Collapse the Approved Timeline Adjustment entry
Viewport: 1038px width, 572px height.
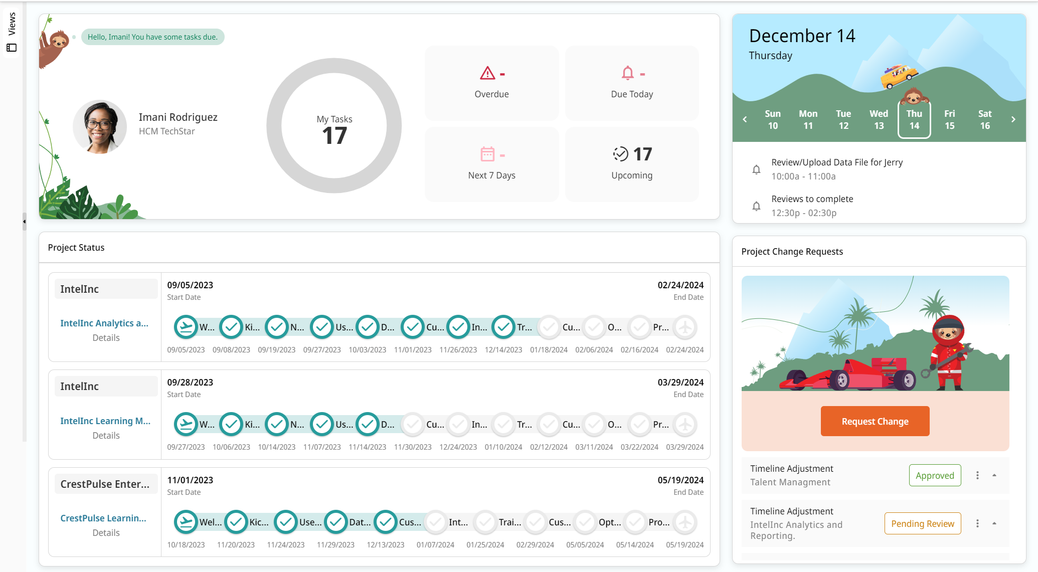(x=994, y=475)
